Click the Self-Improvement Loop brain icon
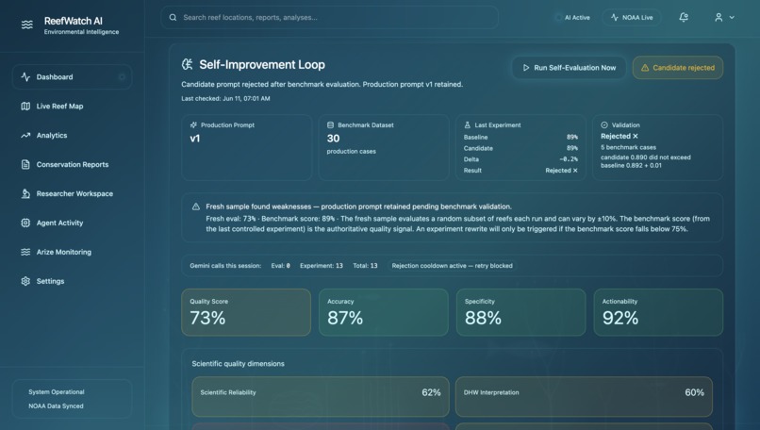Image resolution: width=760 pixels, height=430 pixels. 187,64
